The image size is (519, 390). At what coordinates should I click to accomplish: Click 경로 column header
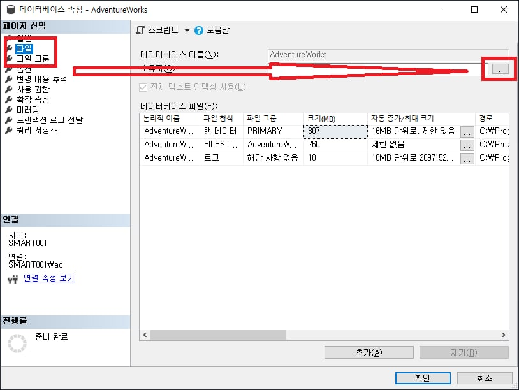point(492,119)
